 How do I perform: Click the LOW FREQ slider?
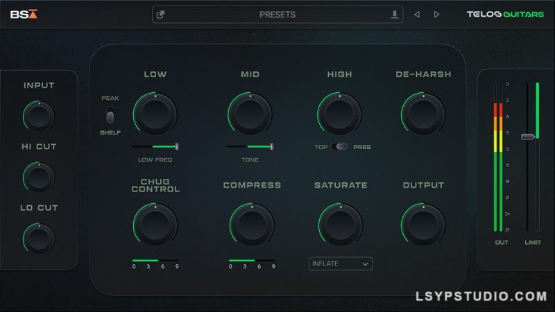coord(155,146)
